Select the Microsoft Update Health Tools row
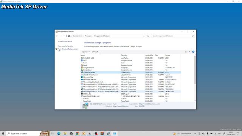This screenshot has height=136, width=242. 130,82
